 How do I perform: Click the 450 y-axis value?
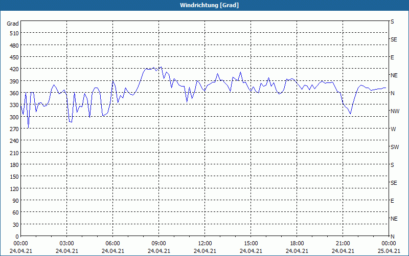[14, 57]
